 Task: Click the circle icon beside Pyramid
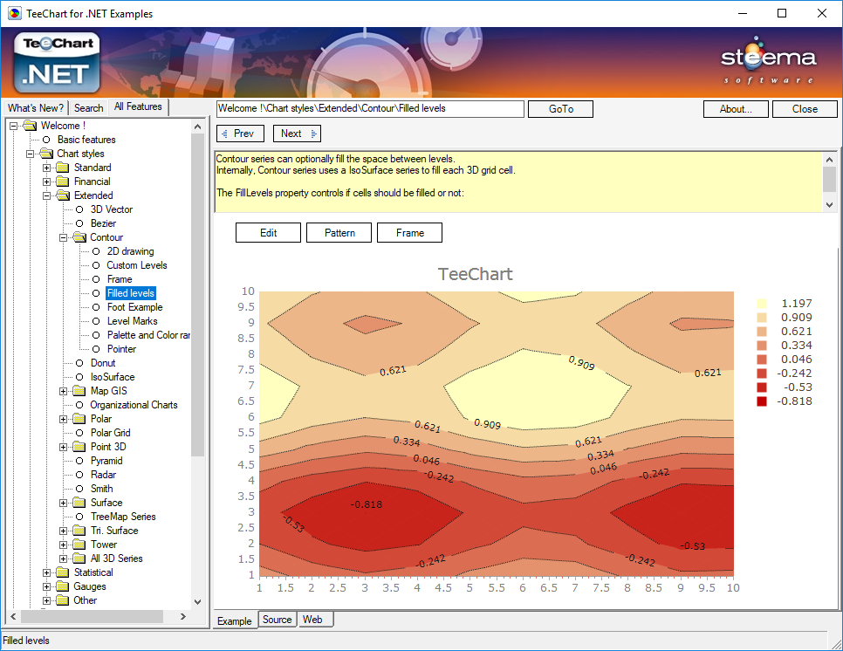click(x=79, y=462)
